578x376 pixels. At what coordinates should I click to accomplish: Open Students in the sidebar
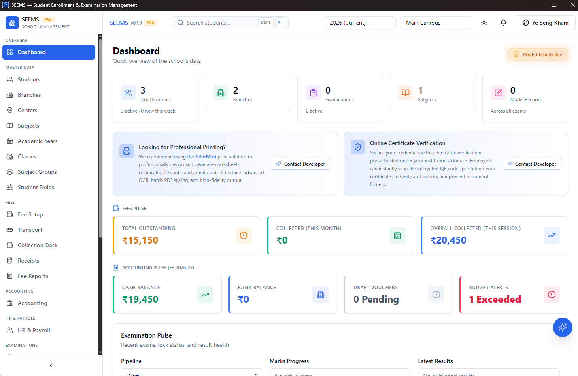pos(49,79)
